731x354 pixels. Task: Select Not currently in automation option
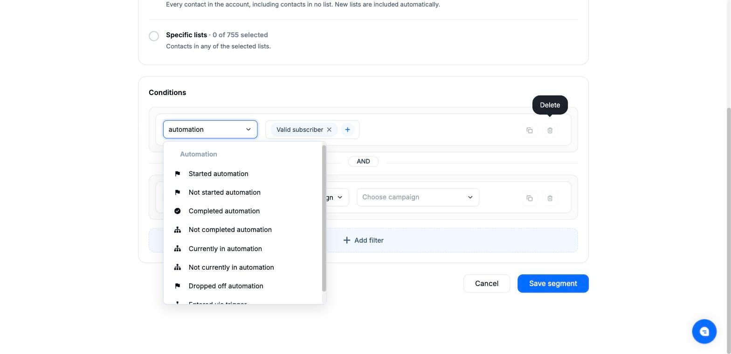(242, 267)
